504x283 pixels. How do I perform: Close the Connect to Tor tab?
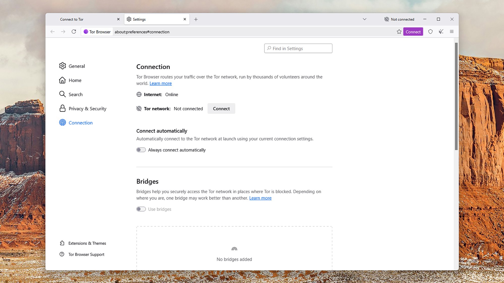click(118, 19)
